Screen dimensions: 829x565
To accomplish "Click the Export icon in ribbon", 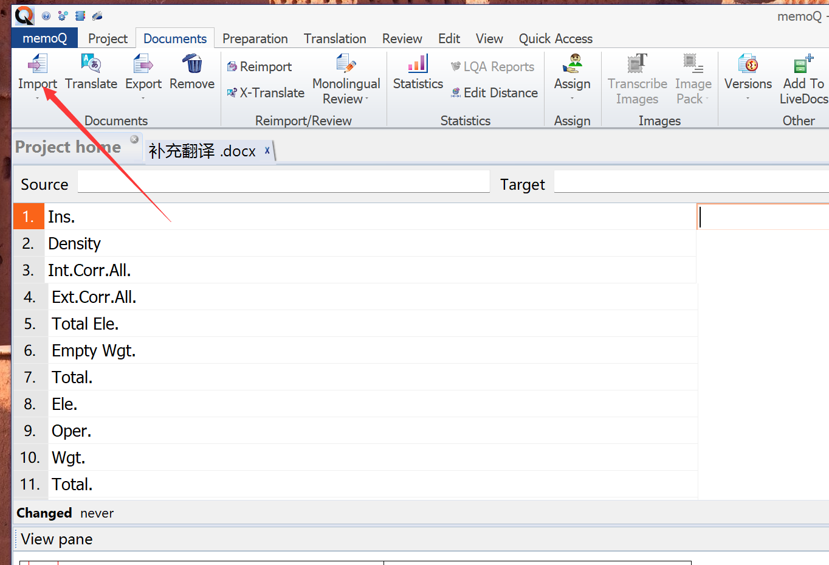I will (x=143, y=64).
